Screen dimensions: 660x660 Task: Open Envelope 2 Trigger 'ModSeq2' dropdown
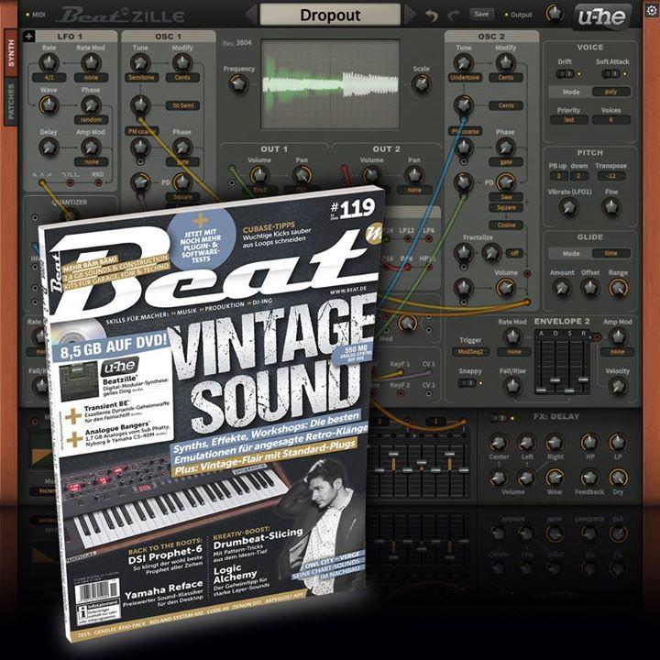tap(470, 351)
